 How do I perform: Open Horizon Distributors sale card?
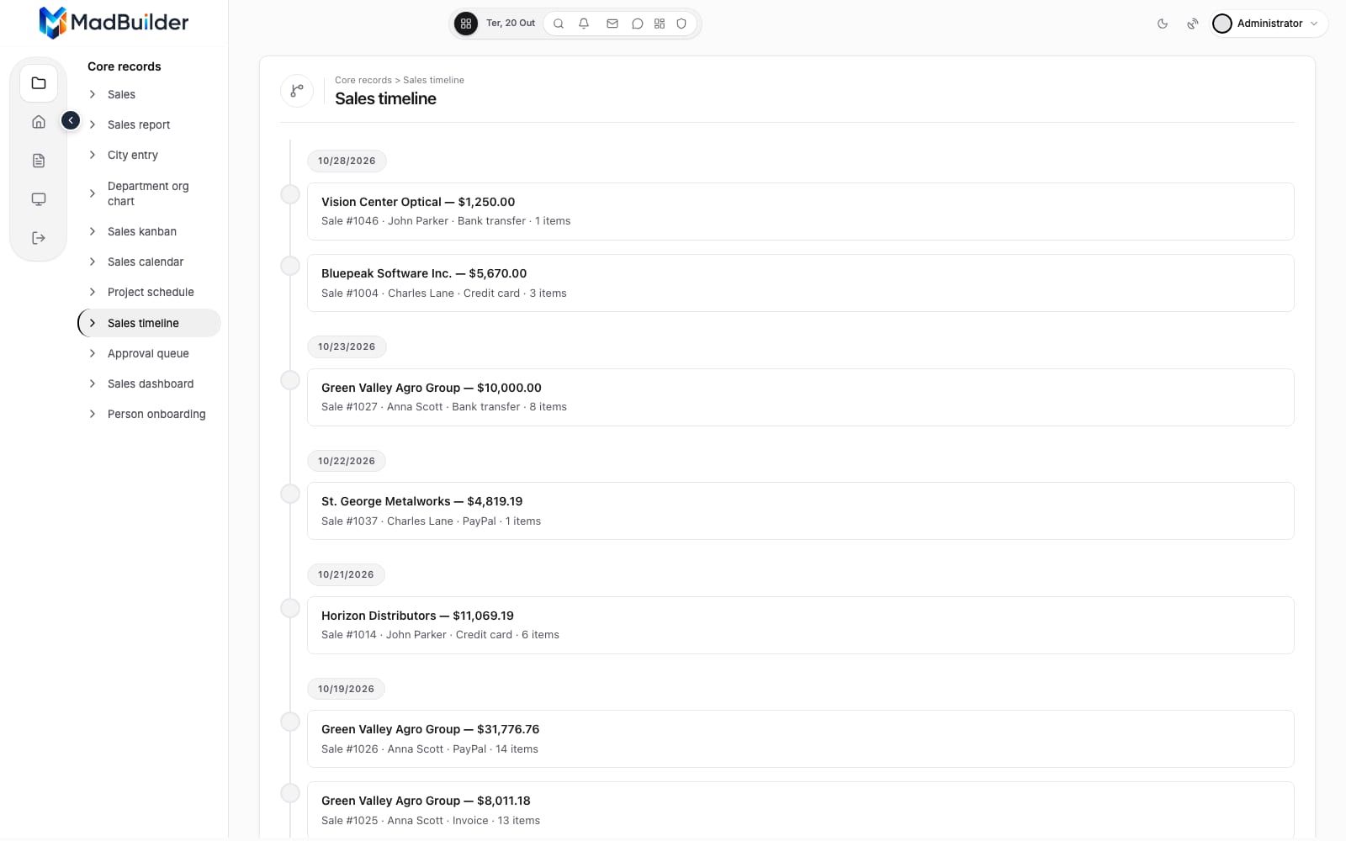click(x=800, y=625)
